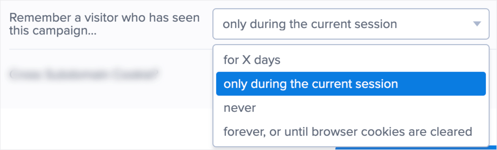Collapse the cookie duration dropdown via its arrow
Image resolution: width=497 pixels, height=150 pixels.
point(477,24)
